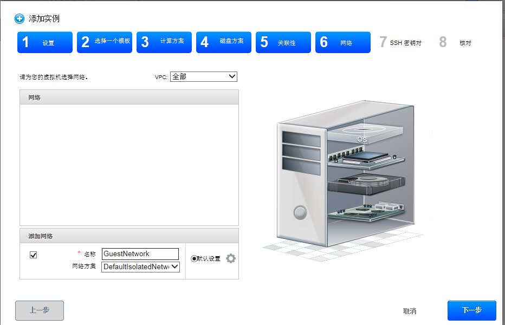Click the VPC: label

pyautogui.click(x=161, y=77)
